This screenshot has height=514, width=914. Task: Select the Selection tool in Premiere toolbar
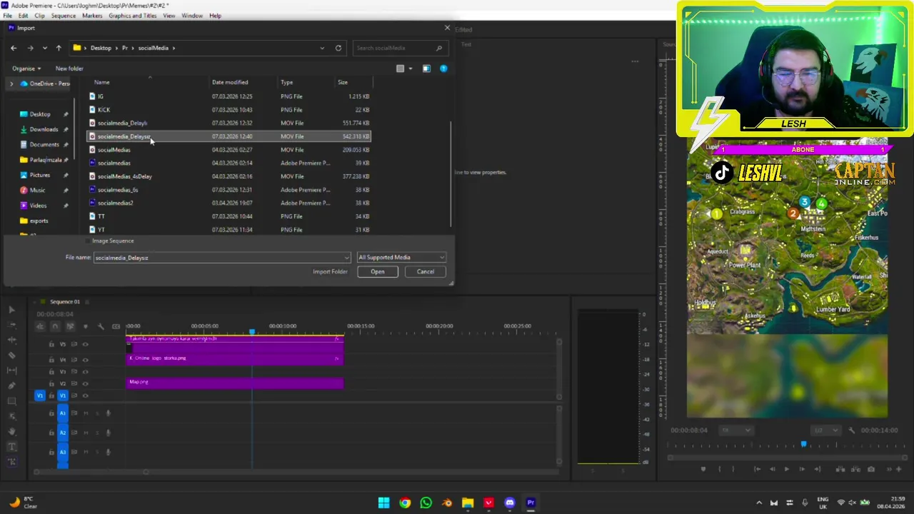coord(11,309)
